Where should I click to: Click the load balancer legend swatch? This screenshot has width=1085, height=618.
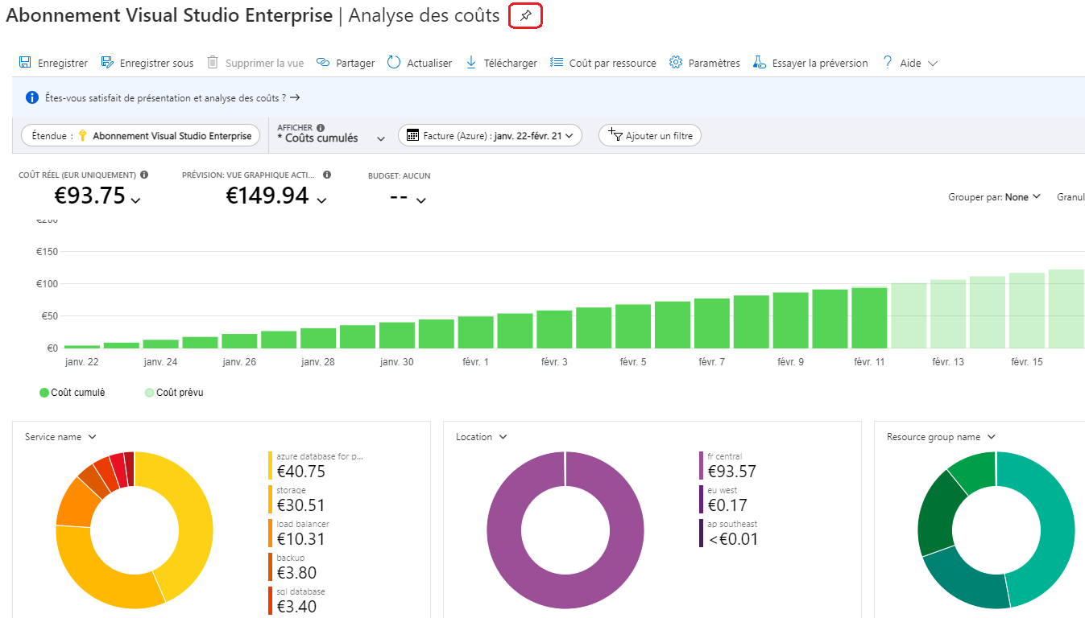click(x=271, y=533)
